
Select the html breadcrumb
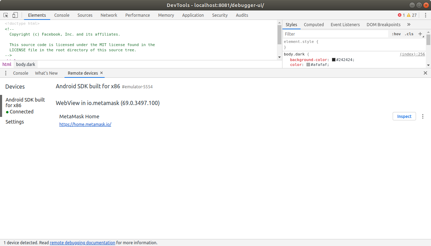[x=7, y=64]
